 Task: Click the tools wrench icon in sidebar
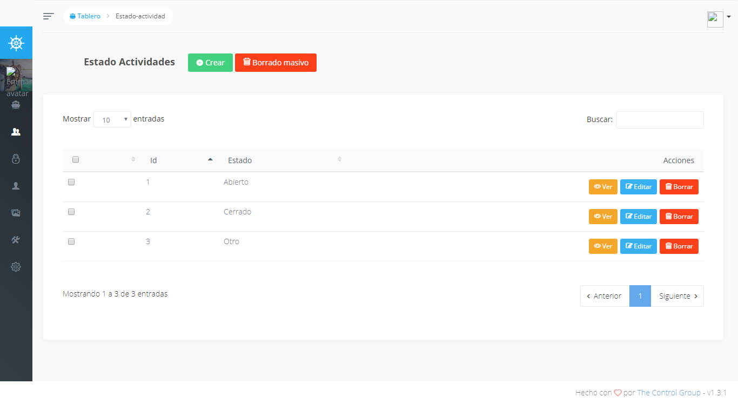click(x=16, y=240)
